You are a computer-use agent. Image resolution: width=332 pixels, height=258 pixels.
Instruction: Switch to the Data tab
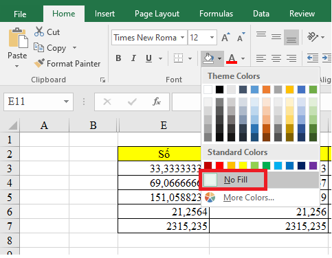(x=261, y=14)
